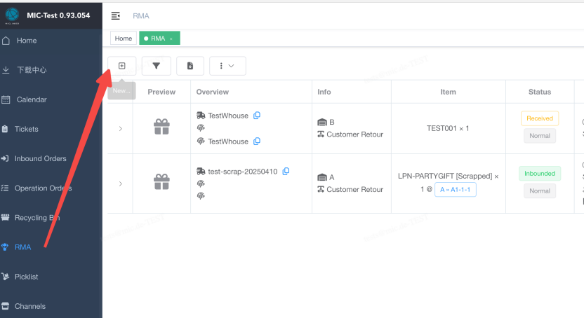The height and width of the screenshot is (318, 584).
Task: Switch to the Home tab
Action: (124, 39)
